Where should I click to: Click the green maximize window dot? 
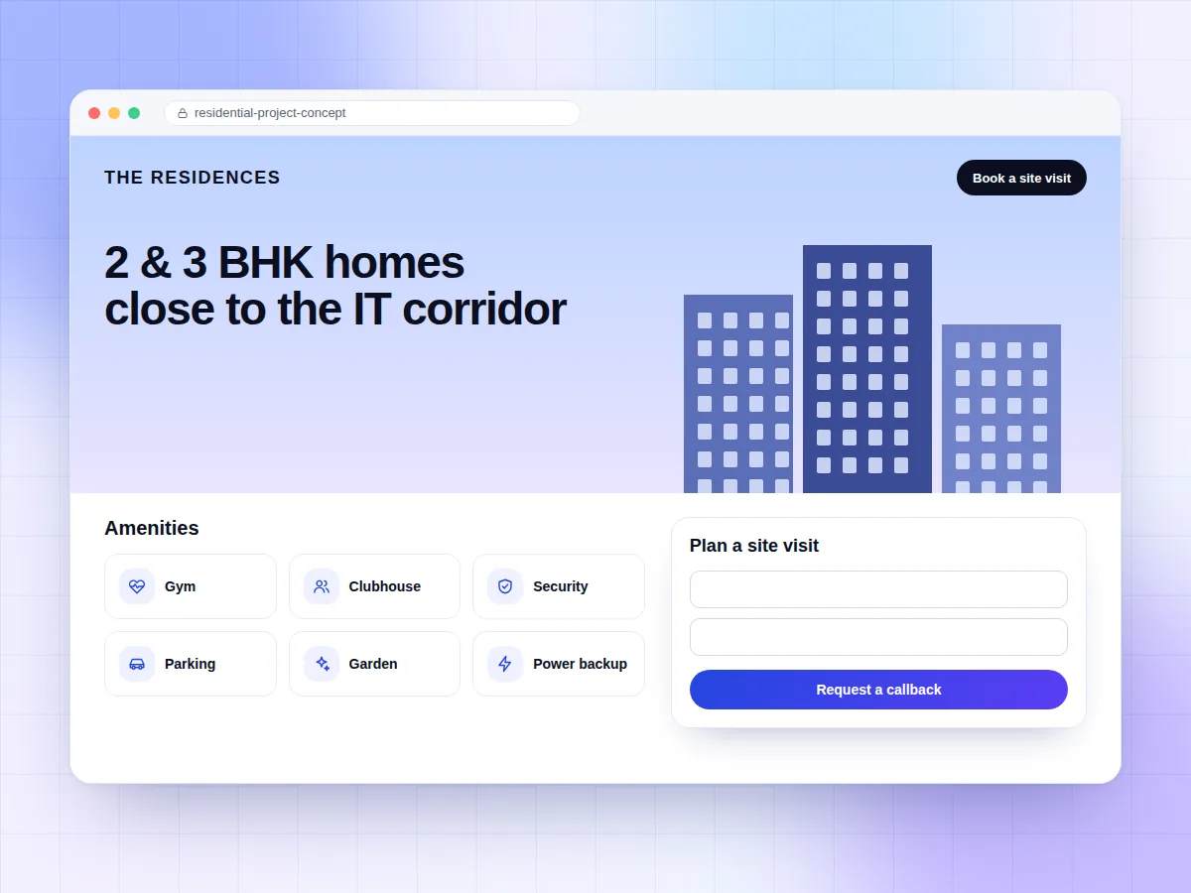point(134,113)
